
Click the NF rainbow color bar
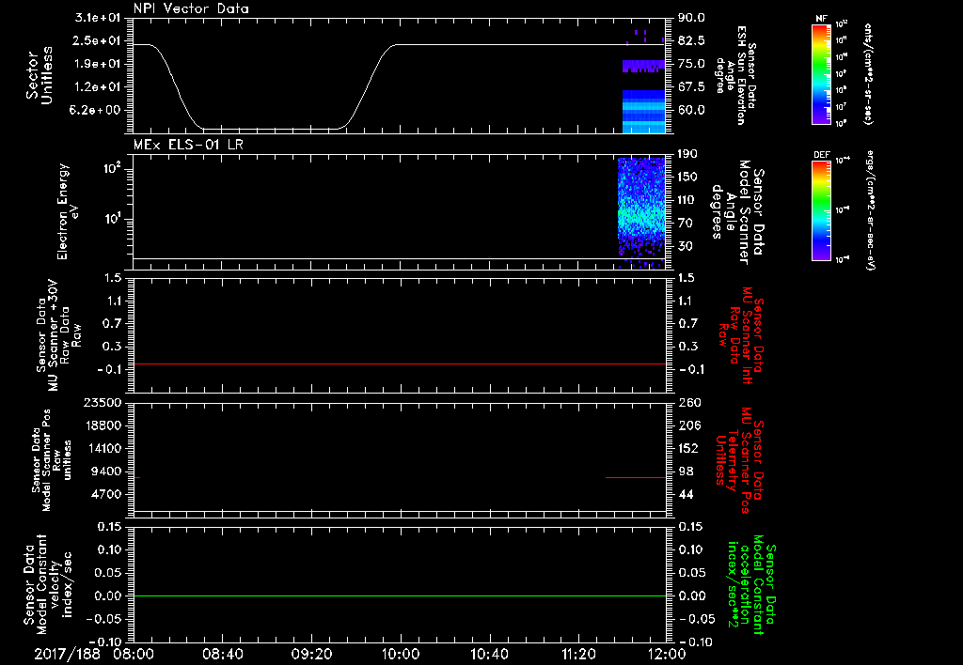[x=822, y=73]
